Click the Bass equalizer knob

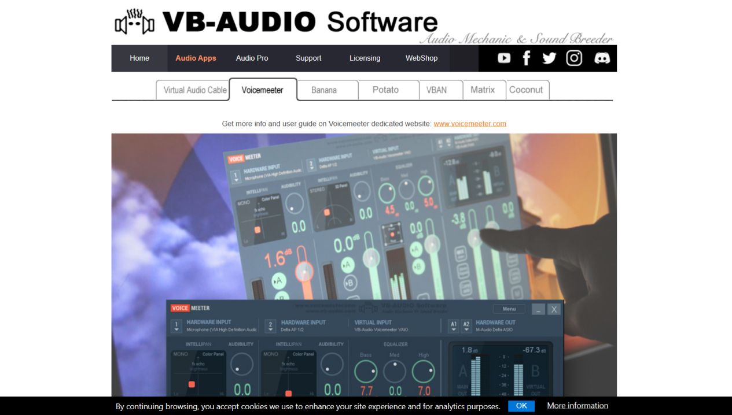(x=366, y=372)
